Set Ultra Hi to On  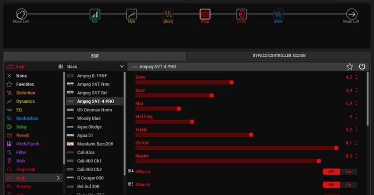(x=348, y=185)
